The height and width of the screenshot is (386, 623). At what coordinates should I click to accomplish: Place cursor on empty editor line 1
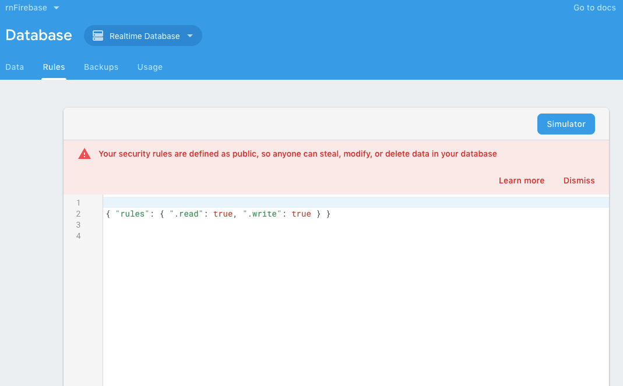click(356, 203)
